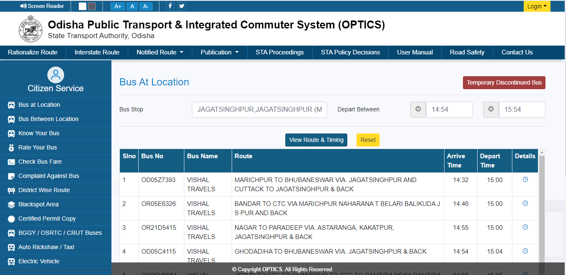
Task: Click the scrollbar up arrow of table
Action: (542, 152)
